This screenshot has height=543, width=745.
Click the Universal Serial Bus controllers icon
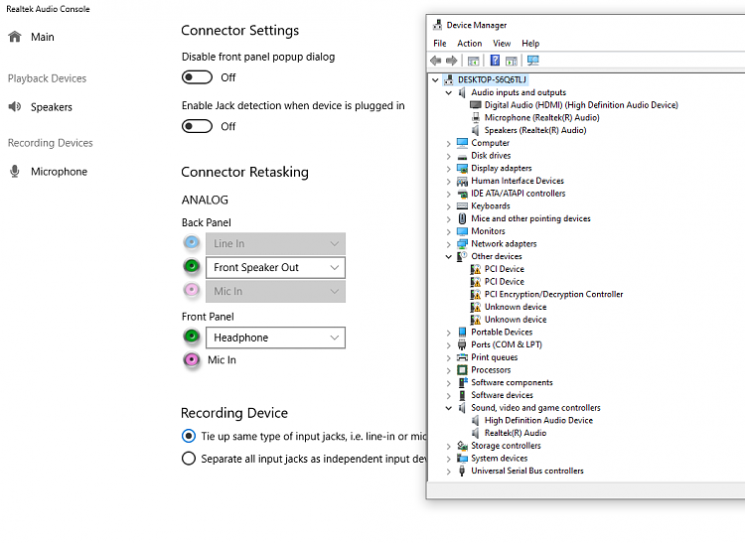[462, 471]
